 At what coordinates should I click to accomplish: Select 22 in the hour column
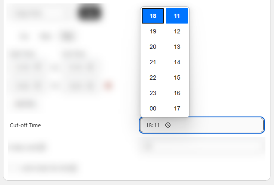click(x=153, y=78)
